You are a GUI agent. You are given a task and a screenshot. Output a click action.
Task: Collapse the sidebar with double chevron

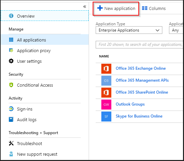[85, 7]
